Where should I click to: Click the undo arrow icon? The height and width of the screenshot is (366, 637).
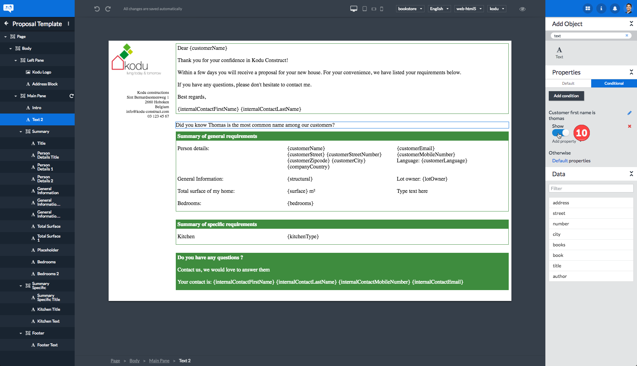(97, 9)
